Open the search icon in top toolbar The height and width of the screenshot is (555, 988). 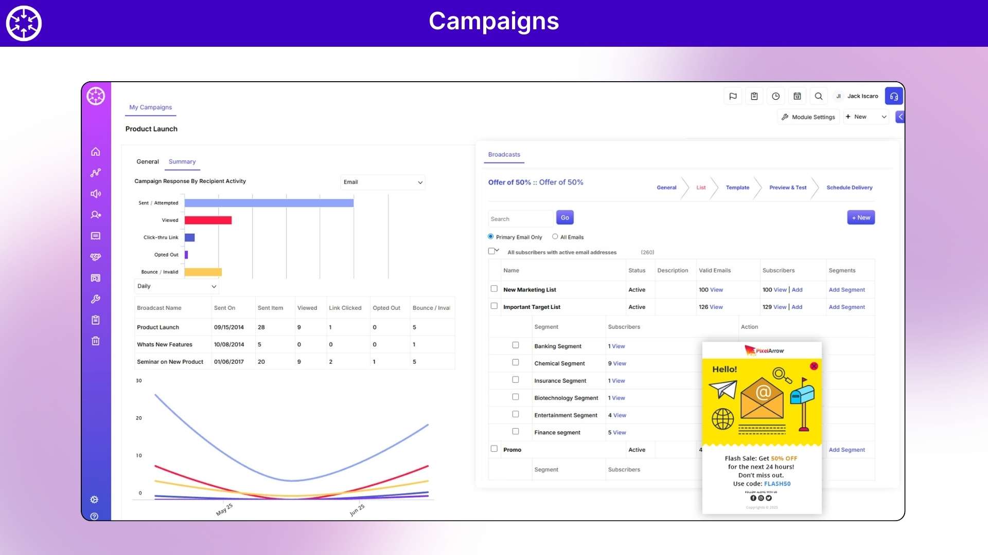(x=818, y=96)
